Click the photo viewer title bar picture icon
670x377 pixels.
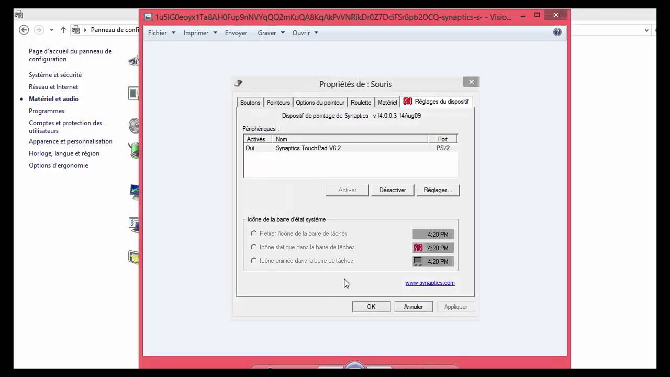[148, 17]
